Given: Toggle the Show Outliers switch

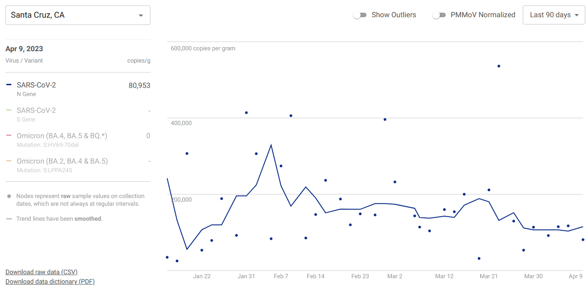Looking at the screenshot, I should pos(360,15).
